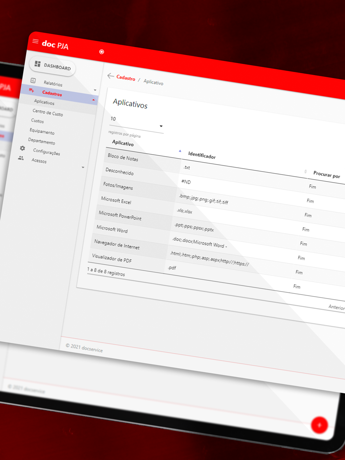Image resolution: width=345 pixels, height=460 pixels.
Task: Go back with the breadcrumb arrow
Action: (110, 76)
